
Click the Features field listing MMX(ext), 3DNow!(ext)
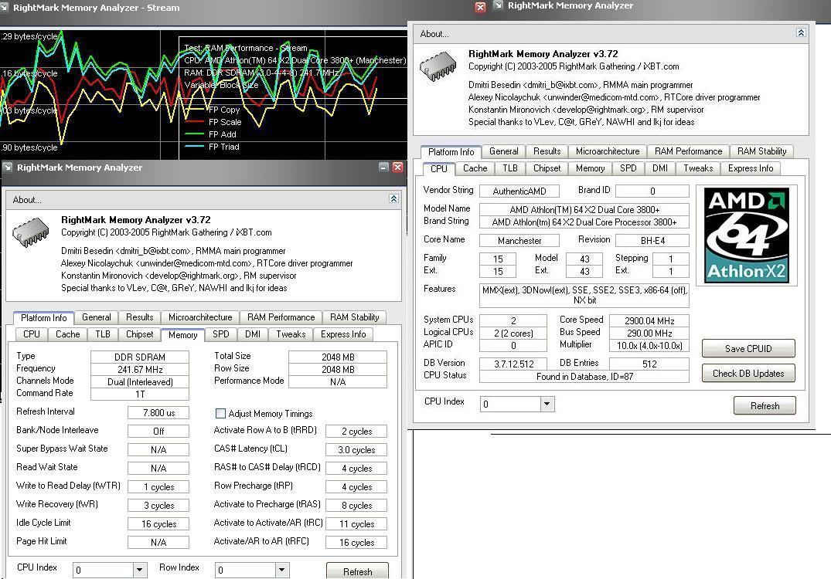click(x=584, y=296)
